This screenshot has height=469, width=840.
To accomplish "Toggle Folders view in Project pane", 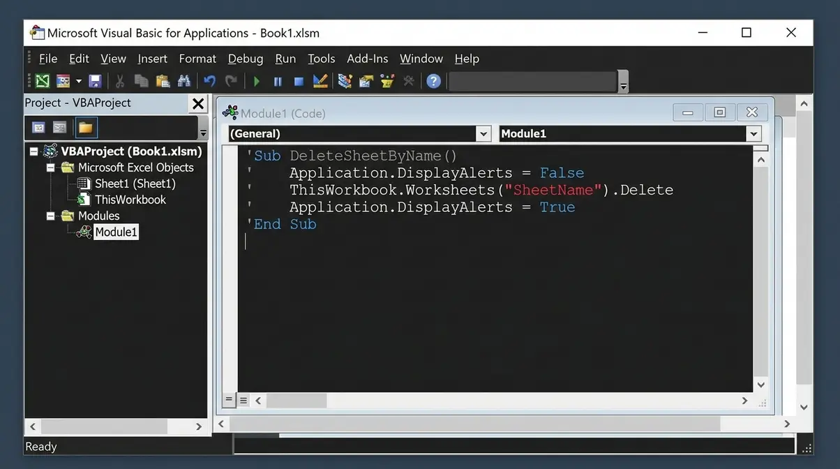I will (x=86, y=128).
